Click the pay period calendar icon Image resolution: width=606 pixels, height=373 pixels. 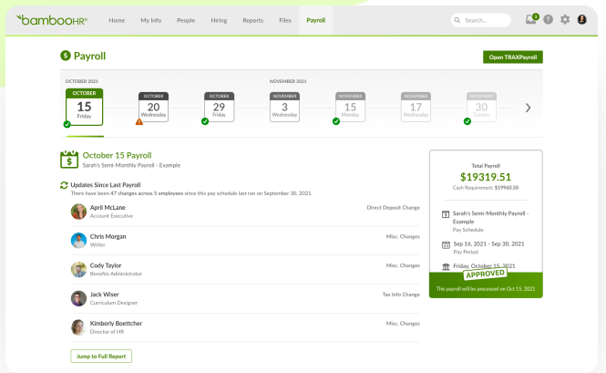pyautogui.click(x=446, y=244)
